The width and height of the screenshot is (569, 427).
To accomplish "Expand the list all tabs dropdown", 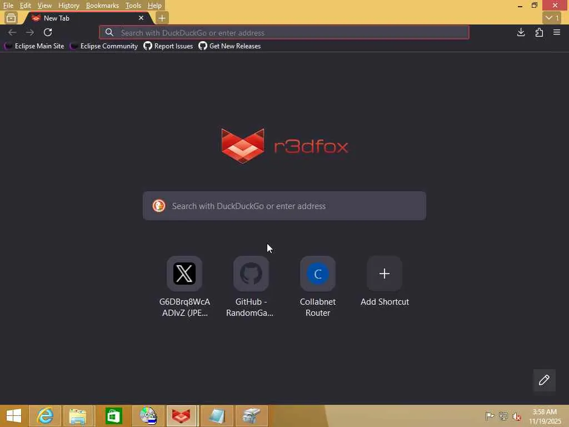I will [x=552, y=18].
